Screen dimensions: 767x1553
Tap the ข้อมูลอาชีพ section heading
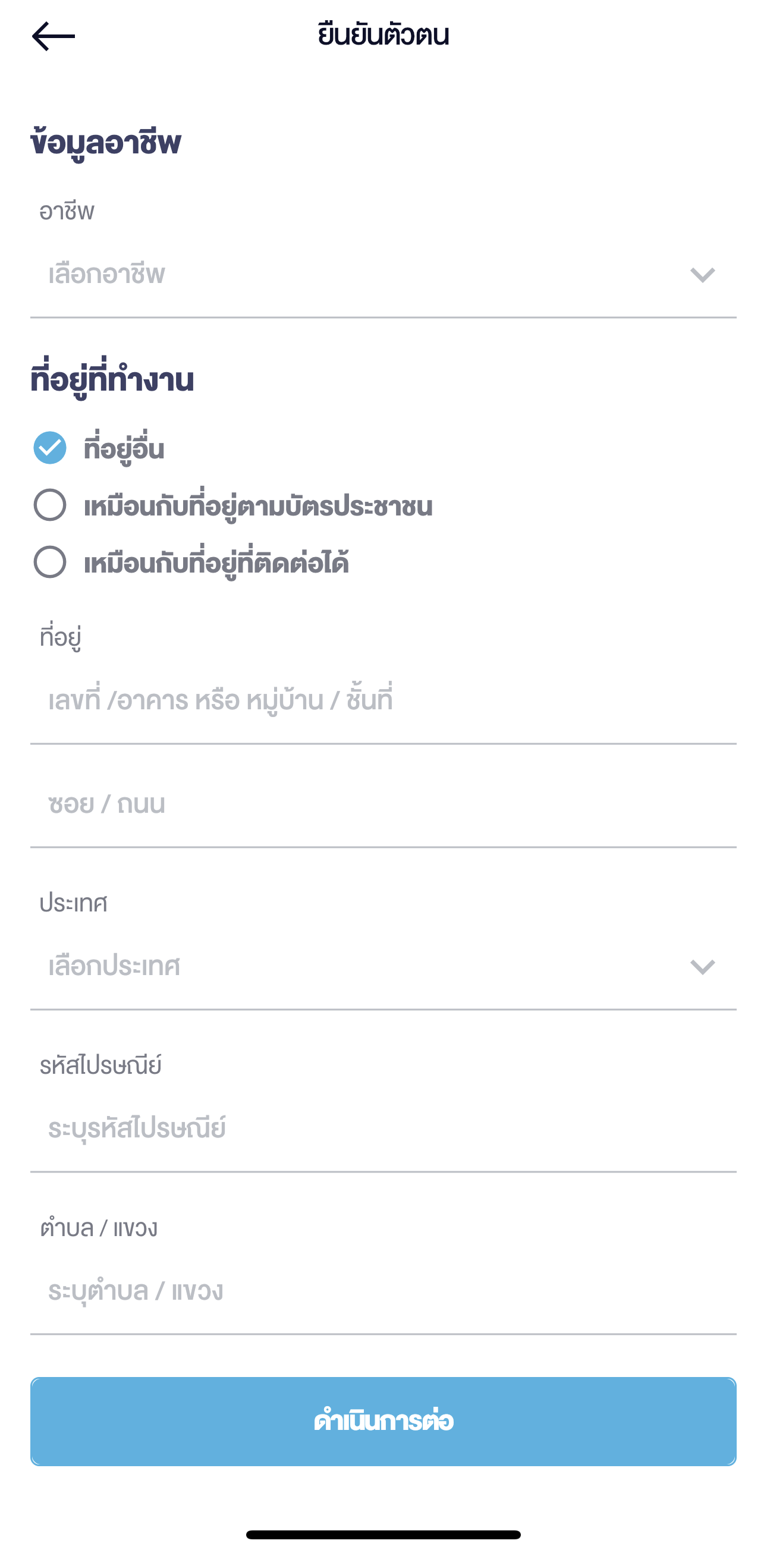[x=106, y=143]
